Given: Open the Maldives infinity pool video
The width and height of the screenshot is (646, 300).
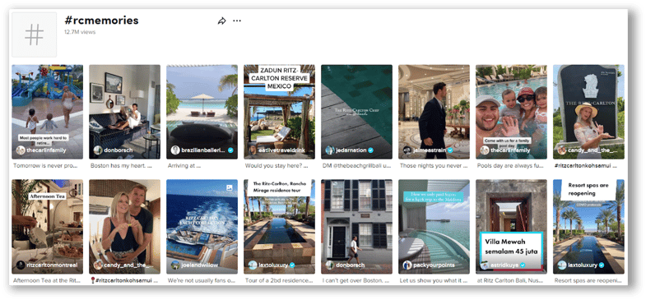Looking at the screenshot, I should pyautogui.click(x=434, y=226).
